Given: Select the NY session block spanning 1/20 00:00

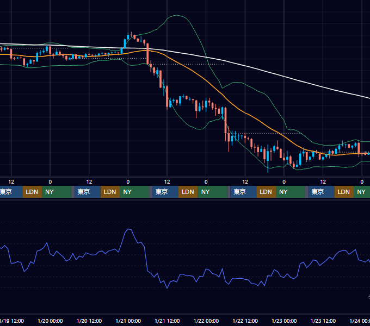Looking at the screenshot, I should [57, 192].
